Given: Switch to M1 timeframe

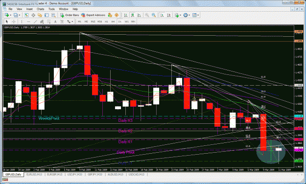Looking at the screenshot, I should [79, 22].
